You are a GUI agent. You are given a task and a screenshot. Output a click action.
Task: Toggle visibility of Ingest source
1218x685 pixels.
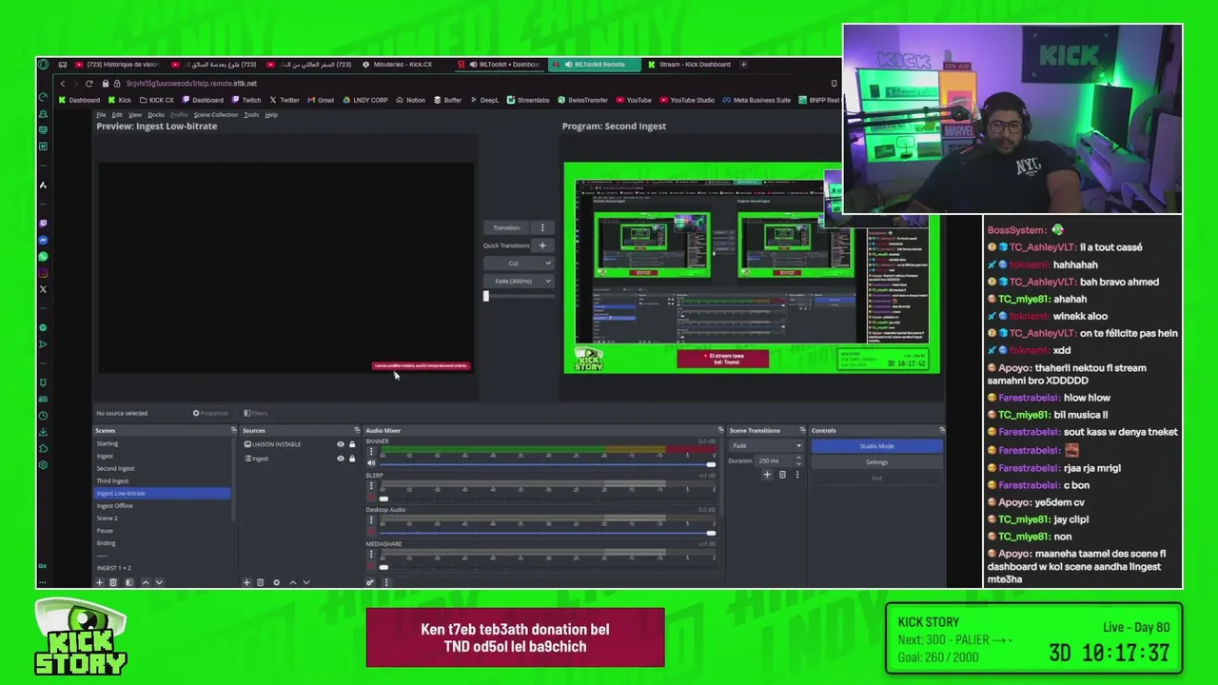tap(341, 459)
